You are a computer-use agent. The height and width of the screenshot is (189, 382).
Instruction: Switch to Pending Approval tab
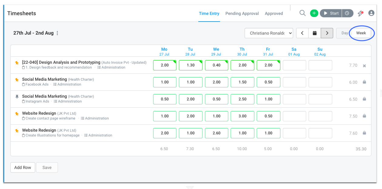242,13
